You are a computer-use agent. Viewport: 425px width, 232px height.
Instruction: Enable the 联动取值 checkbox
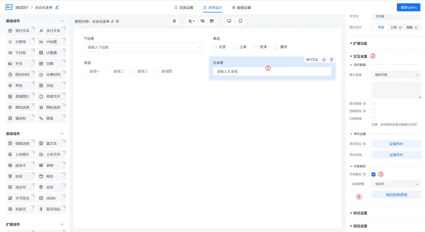[373, 104]
